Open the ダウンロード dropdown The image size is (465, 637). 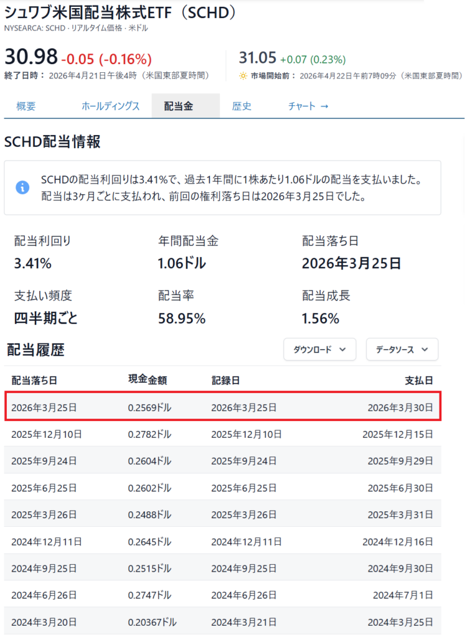pyautogui.click(x=320, y=350)
